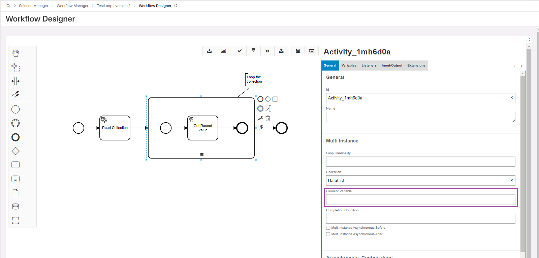This screenshot has width=539, height=258.
Task: Switch to the Input/Output tab
Action: (x=392, y=66)
